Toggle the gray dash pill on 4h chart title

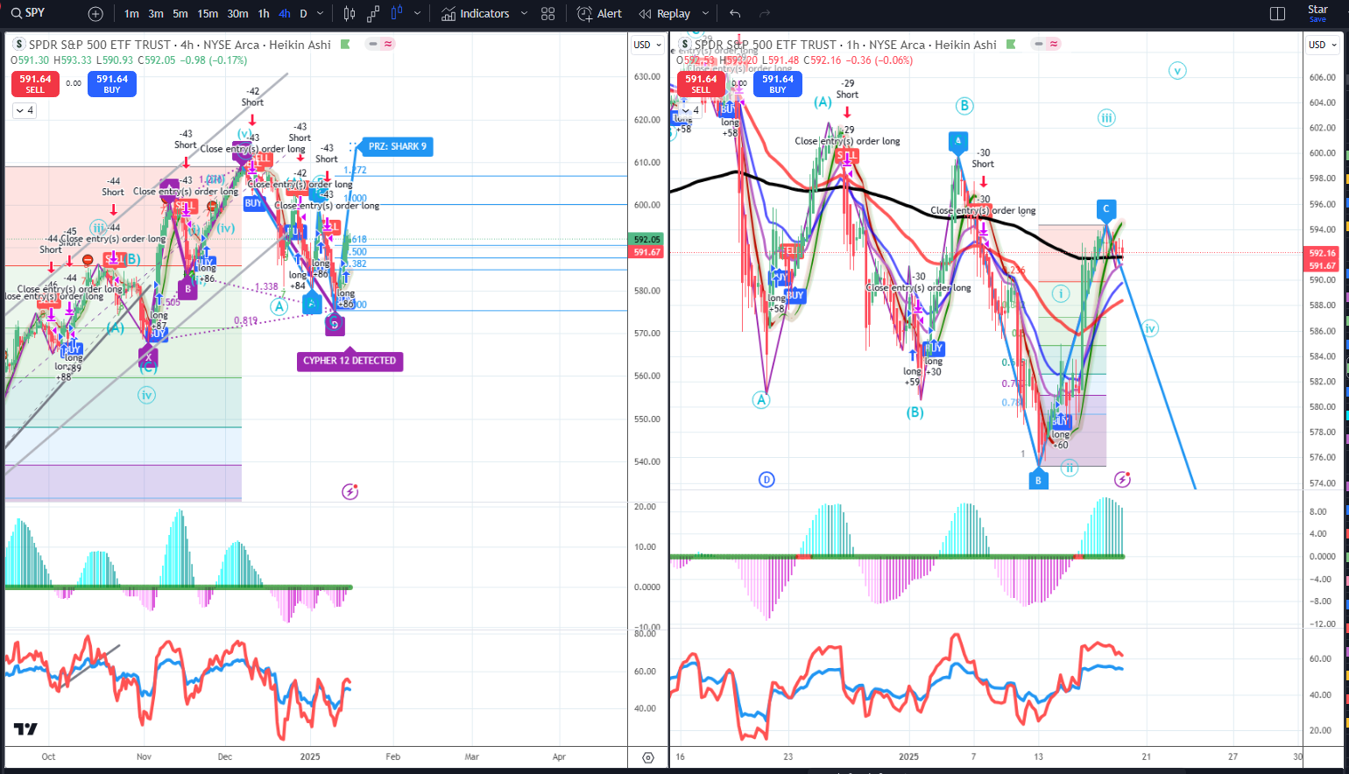(373, 44)
